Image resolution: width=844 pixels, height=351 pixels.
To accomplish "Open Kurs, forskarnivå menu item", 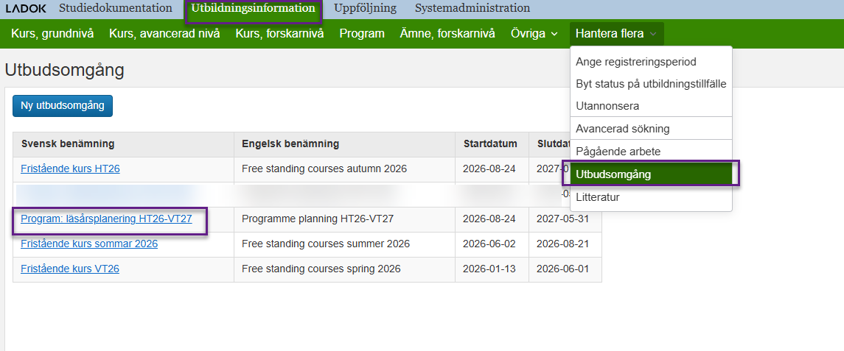I will [279, 34].
